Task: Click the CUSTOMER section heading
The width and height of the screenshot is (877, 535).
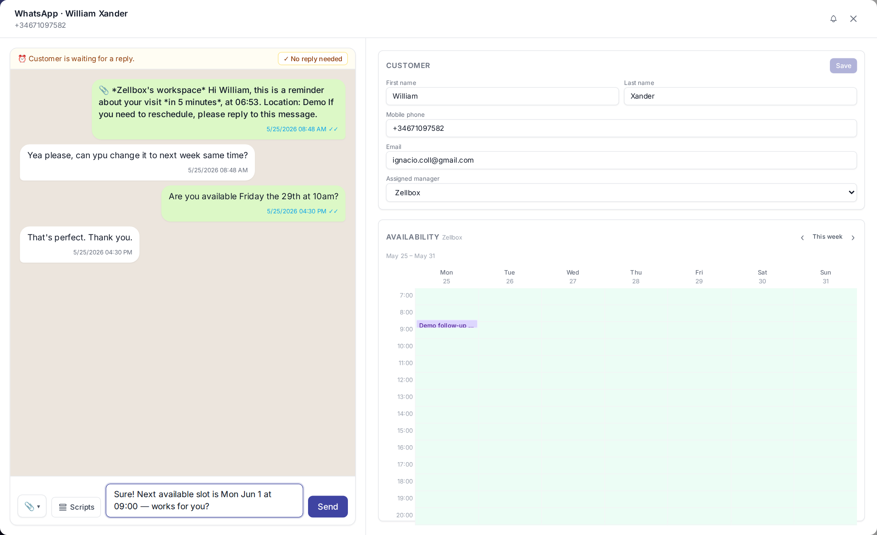Action: (408, 66)
